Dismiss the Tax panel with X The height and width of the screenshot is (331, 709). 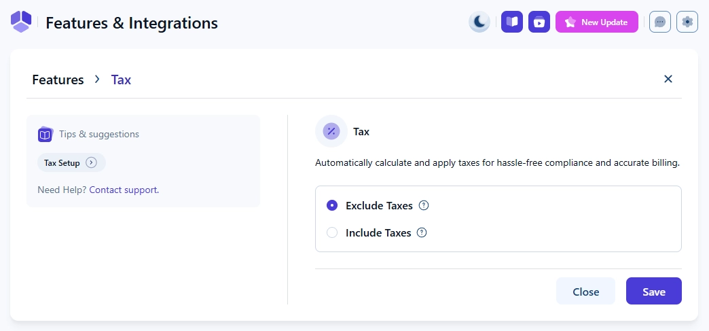[x=668, y=79]
